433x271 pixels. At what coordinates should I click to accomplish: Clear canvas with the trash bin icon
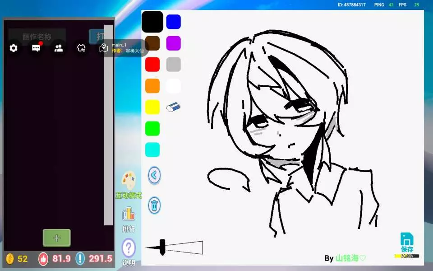(x=154, y=206)
